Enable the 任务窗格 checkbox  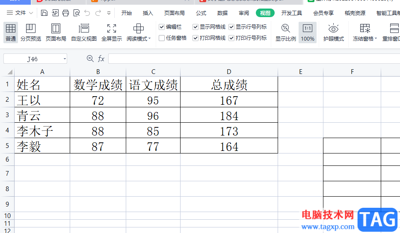(x=161, y=38)
